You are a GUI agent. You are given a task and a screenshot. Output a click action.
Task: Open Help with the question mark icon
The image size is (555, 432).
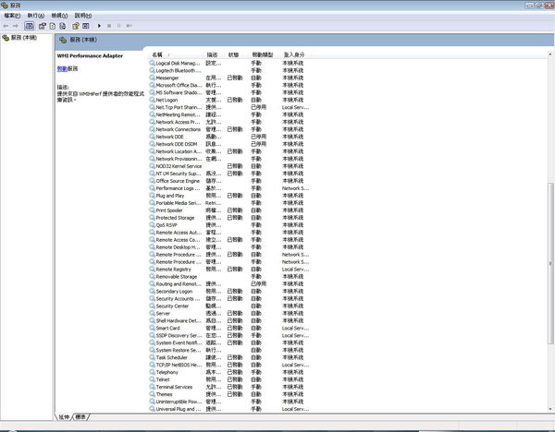click(76, 26)
